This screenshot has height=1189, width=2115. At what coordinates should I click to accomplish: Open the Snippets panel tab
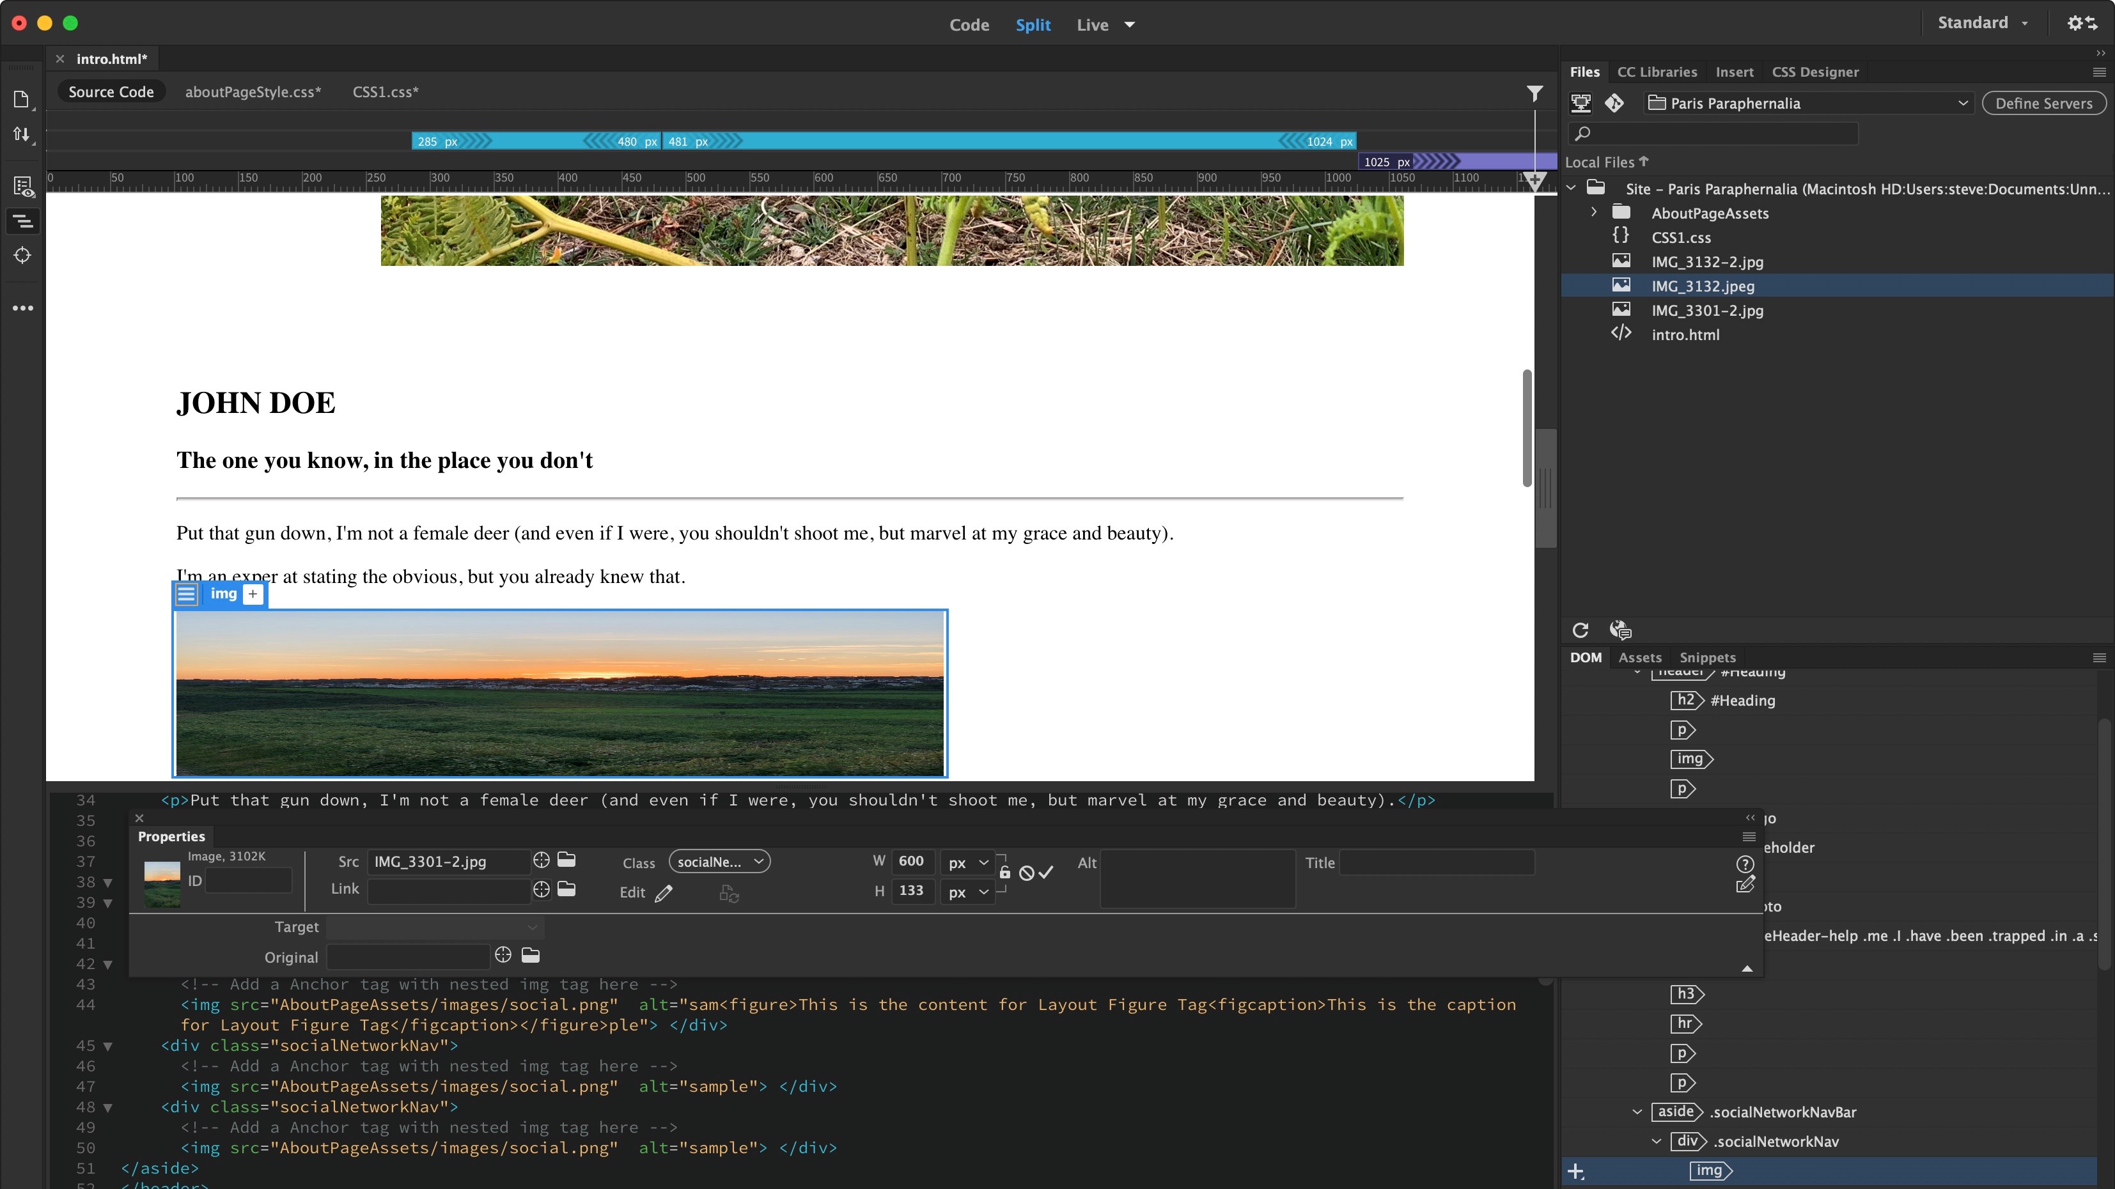click(1708, 657)
